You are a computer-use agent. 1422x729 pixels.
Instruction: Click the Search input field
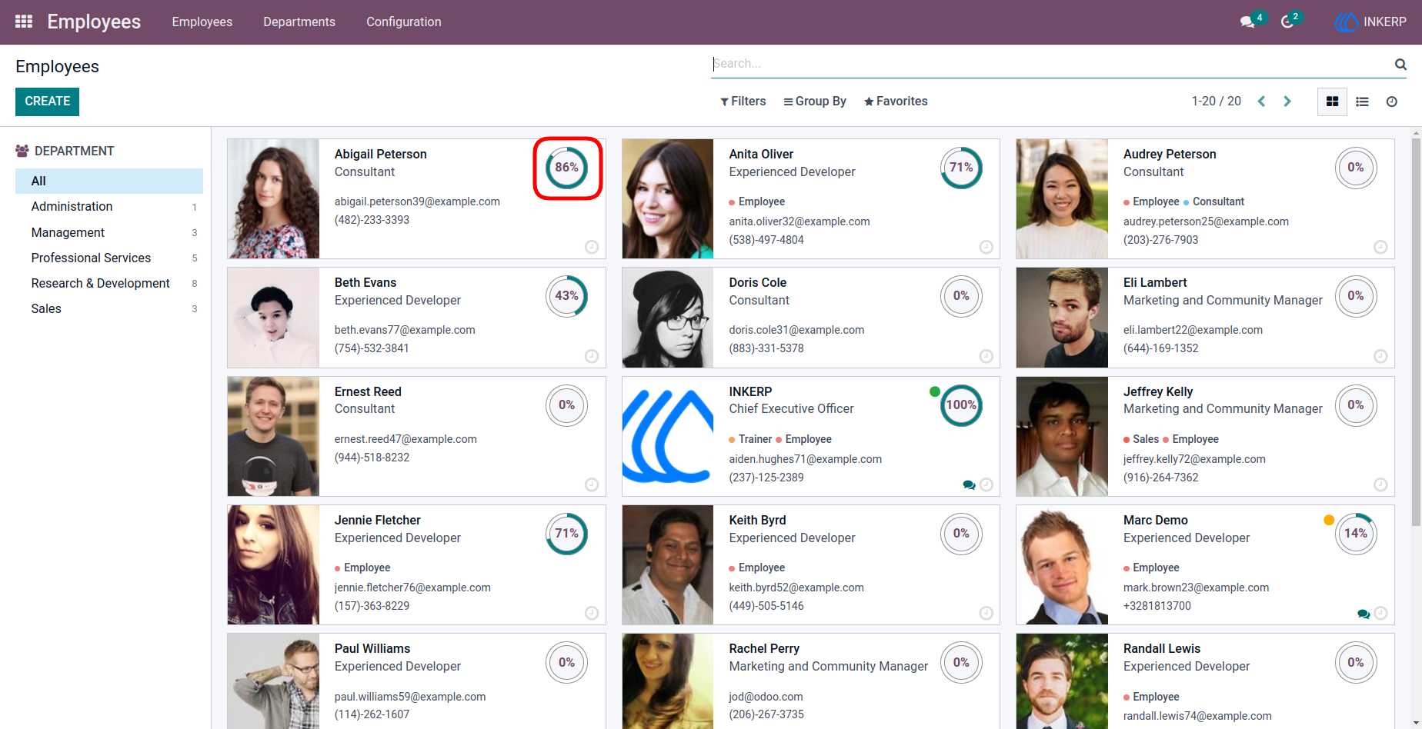tap(1051, 64)
